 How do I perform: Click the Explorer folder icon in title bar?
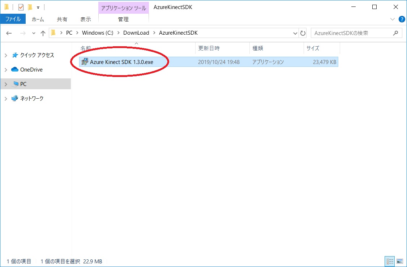7,7
